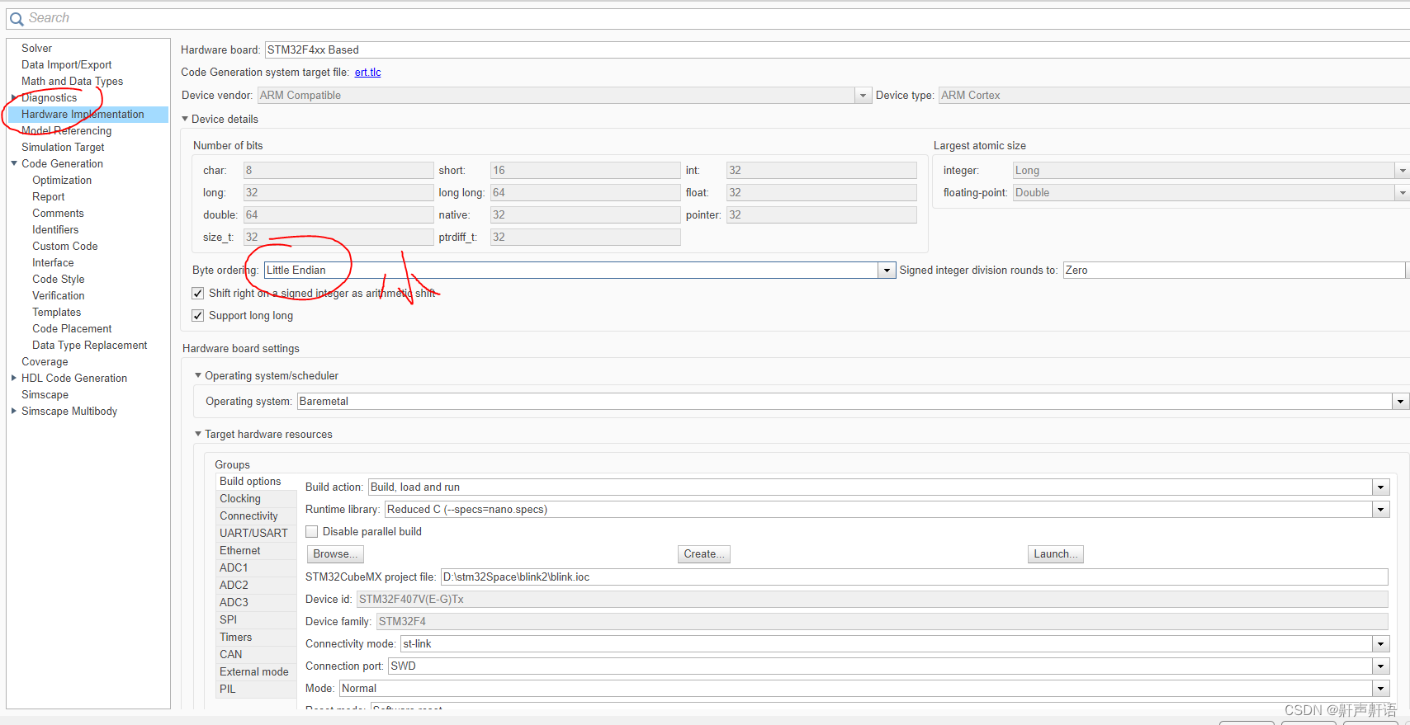
Task: Click the Launch... button
Action: [x=1056, y=554]
